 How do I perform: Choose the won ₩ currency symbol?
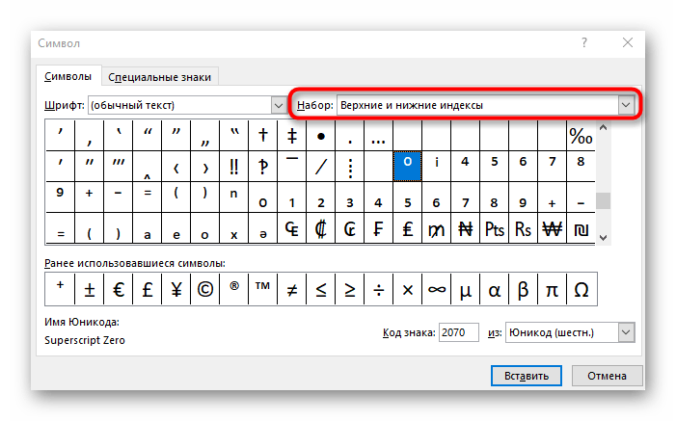[x=552, y=229]
